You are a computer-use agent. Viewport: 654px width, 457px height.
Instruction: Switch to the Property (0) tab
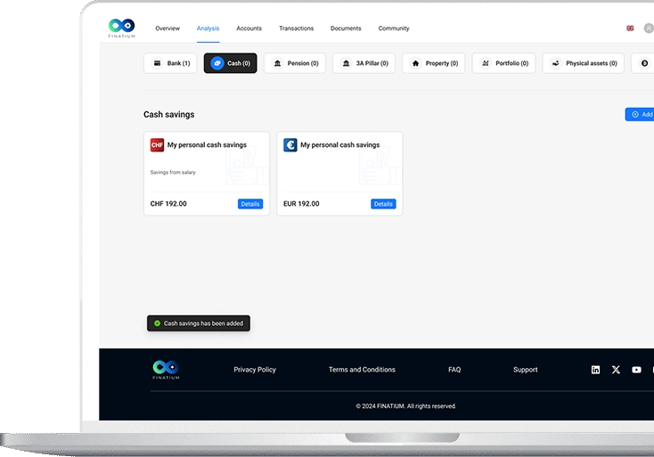point(433,63)
